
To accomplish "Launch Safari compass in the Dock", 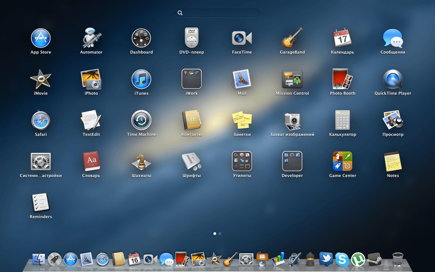I will click(102, 259).
